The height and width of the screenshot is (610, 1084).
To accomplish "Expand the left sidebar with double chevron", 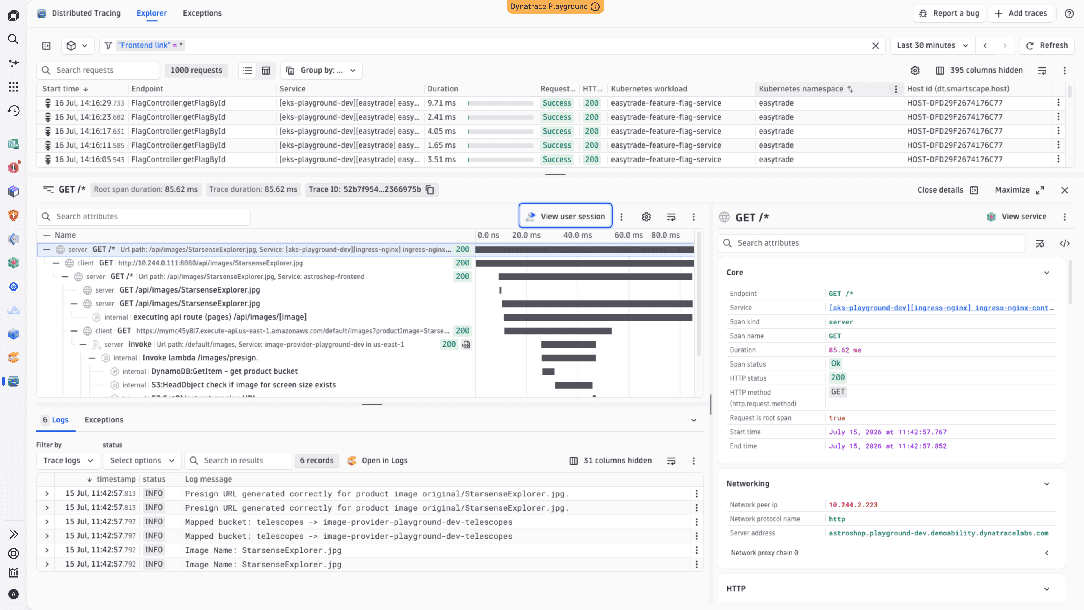I will click(14, 534).
